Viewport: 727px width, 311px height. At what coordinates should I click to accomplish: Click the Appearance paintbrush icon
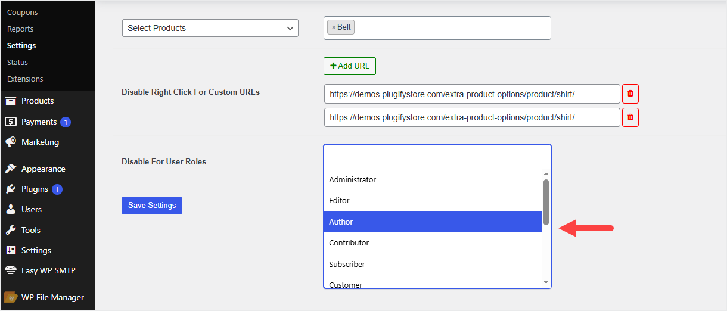click(11, 169)
